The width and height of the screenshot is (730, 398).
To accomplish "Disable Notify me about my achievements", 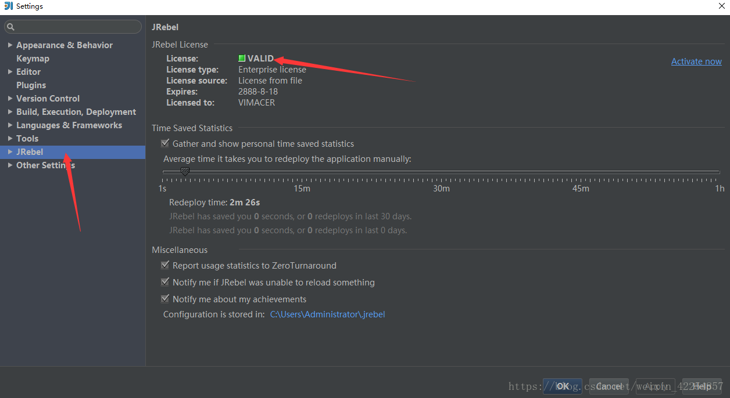I will (x=165, y=299).
